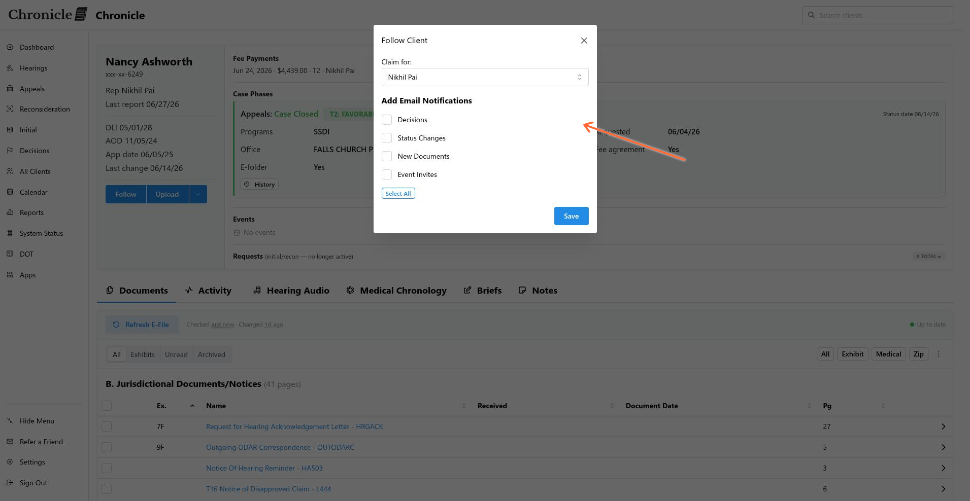Image resolution: width=970 pixels, height=501 pixels.
Task: Click the Upload button
Action: 168,194
